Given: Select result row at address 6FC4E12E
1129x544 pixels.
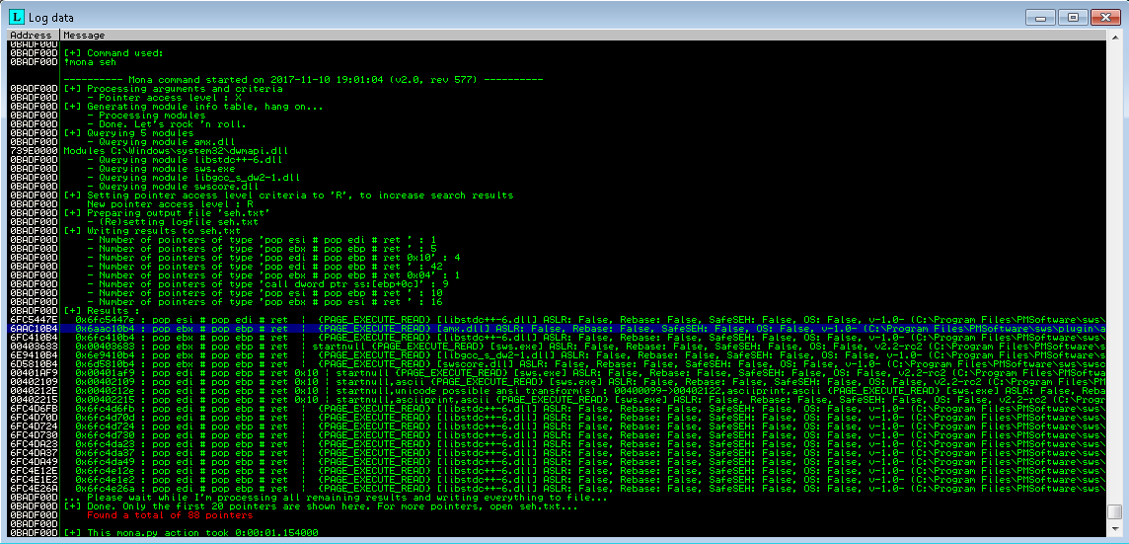Looking at the screenshot, I should coord(557,471).
